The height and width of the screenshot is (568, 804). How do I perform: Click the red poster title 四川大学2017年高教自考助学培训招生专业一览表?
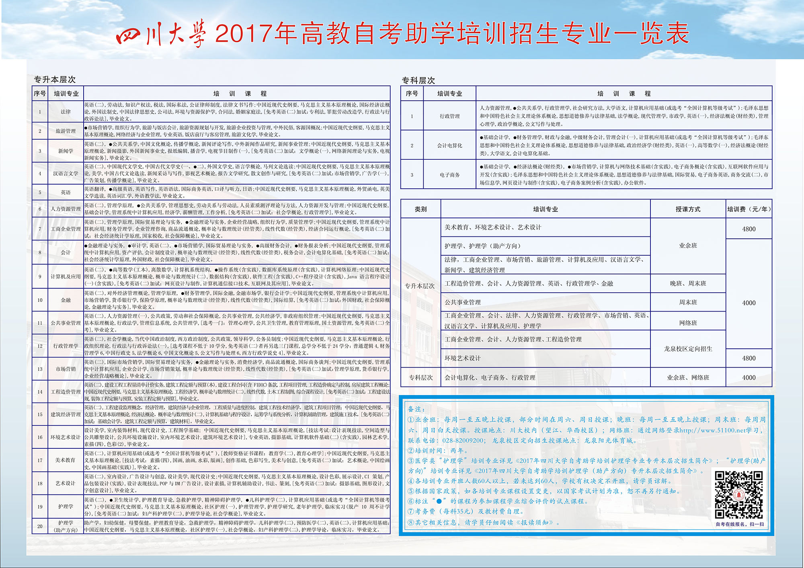(x=402, y=34)
